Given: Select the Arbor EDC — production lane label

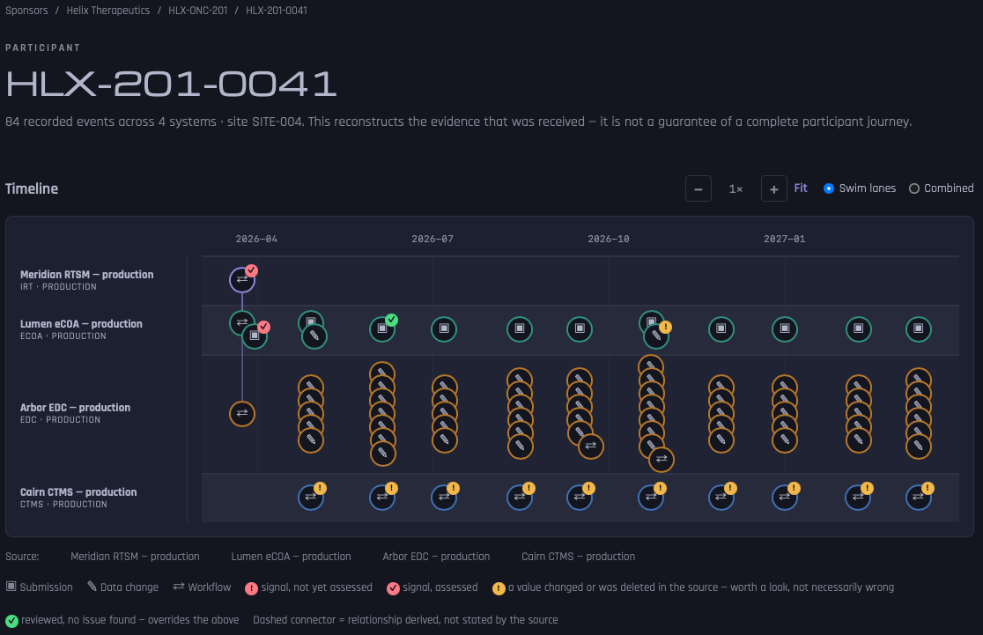Looking at the screenshot, I should (75, 408).
